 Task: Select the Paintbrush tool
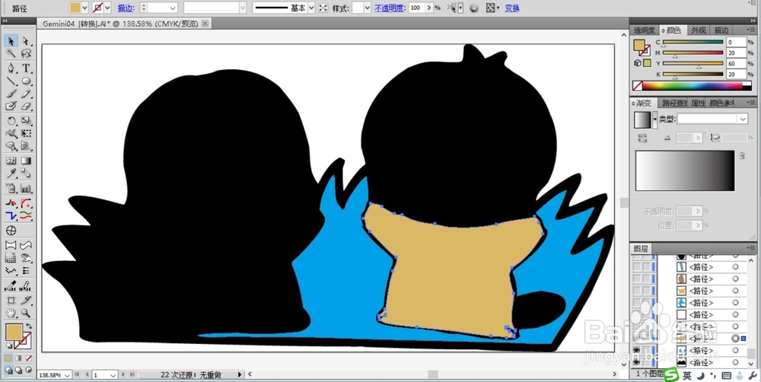click(11, 93)
